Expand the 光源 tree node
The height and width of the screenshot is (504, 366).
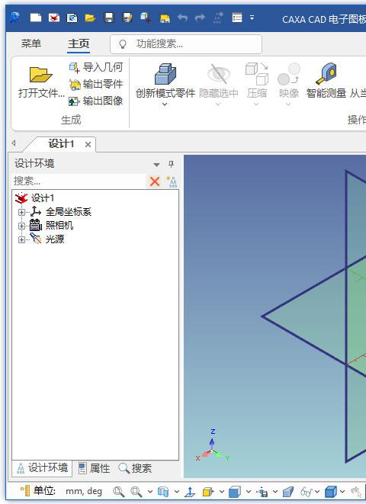point(21,239)
